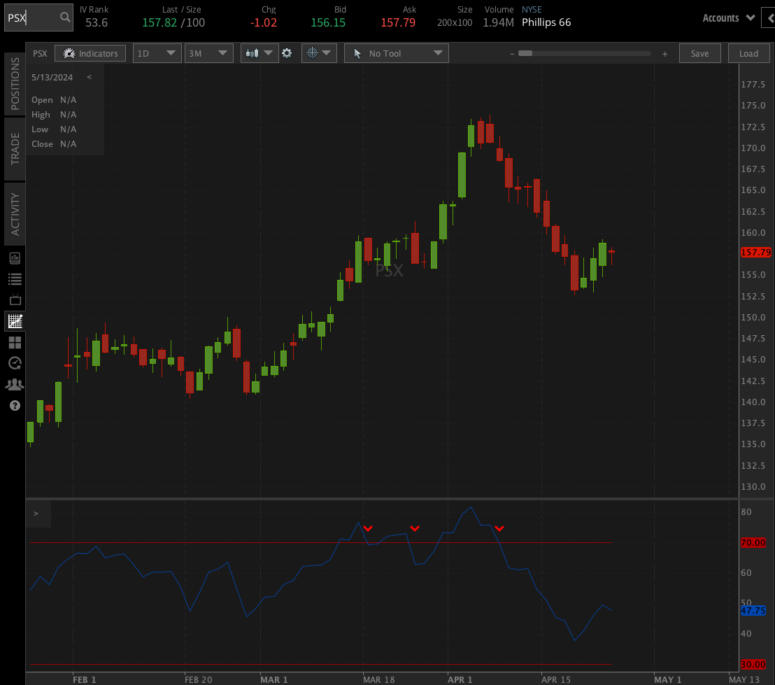Open the clock history icon in sidebar
775x685 pixels.
(15, 363)
